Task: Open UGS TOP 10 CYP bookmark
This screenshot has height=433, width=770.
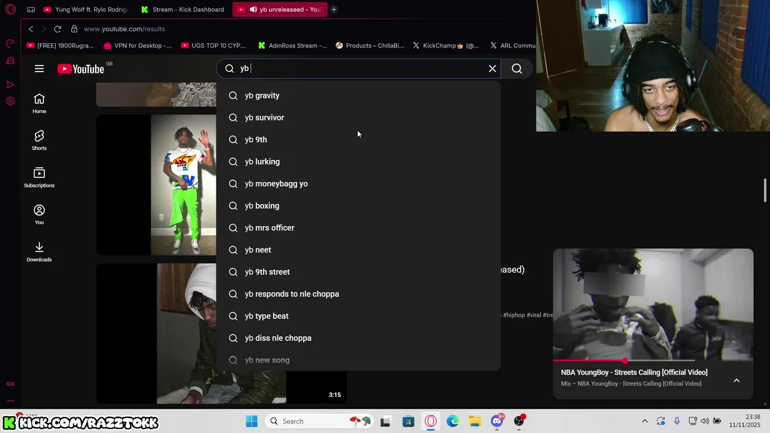Action: [x=214, y=45]
